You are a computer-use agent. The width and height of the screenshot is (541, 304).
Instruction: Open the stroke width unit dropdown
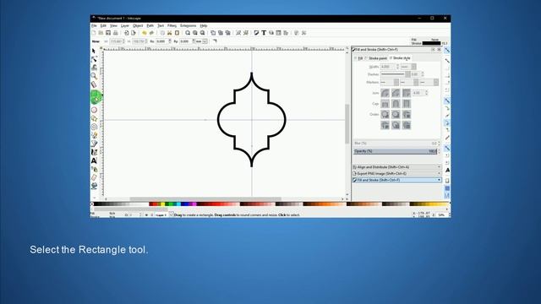pos(408,67)
